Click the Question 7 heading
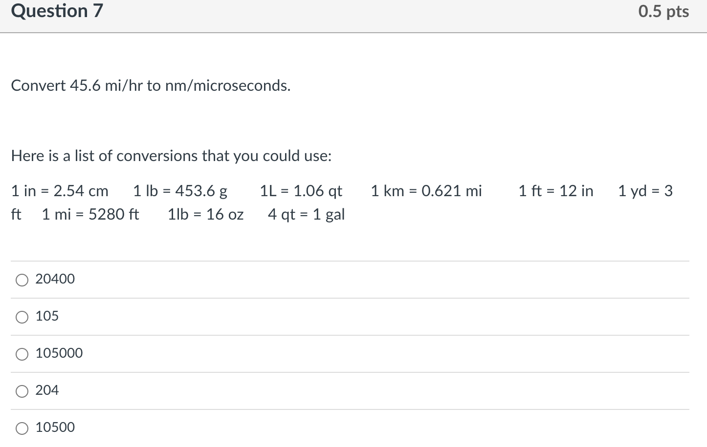 pyautogui.click(x=57, y=11)
